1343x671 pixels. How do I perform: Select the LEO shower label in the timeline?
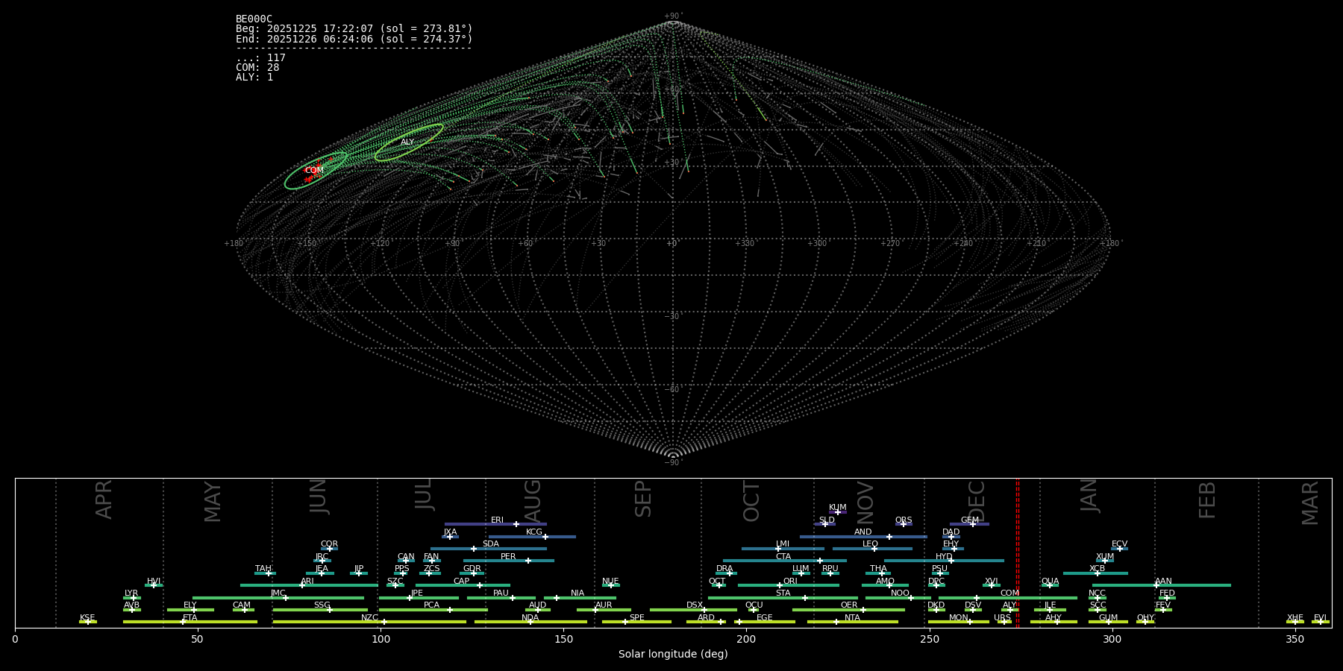pos(870,544)
